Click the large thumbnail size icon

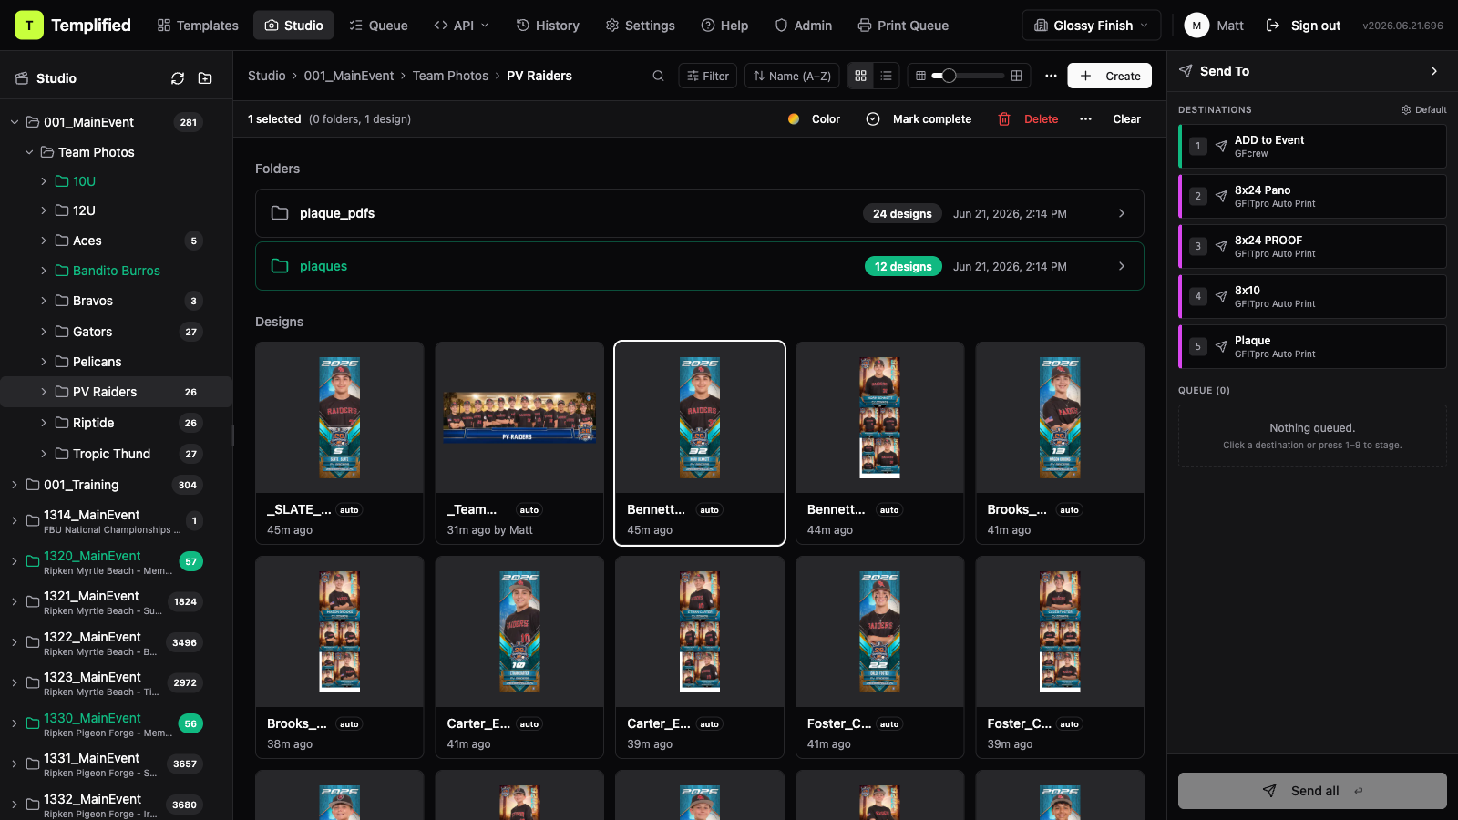coord(1016,76)
